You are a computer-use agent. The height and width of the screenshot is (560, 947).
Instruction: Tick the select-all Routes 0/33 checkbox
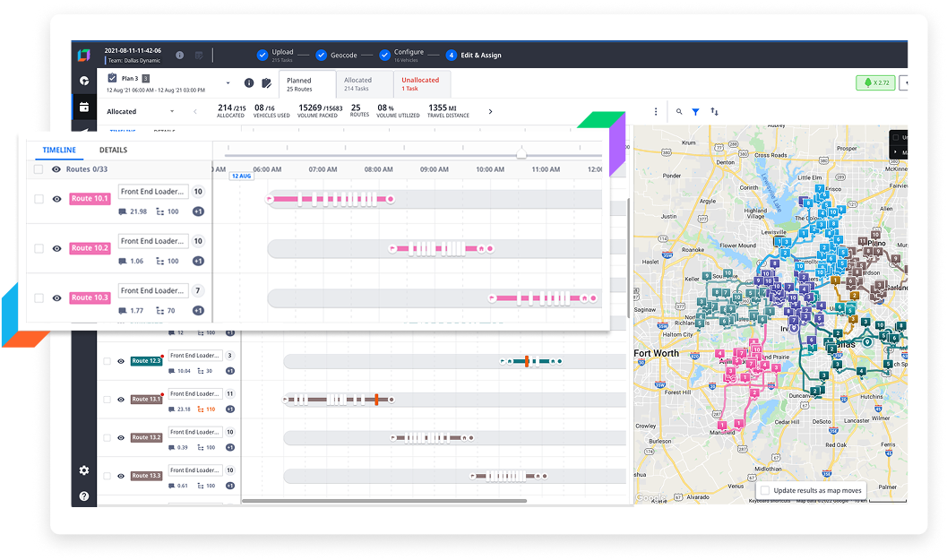pyautogui.click(x=39, y=169)
